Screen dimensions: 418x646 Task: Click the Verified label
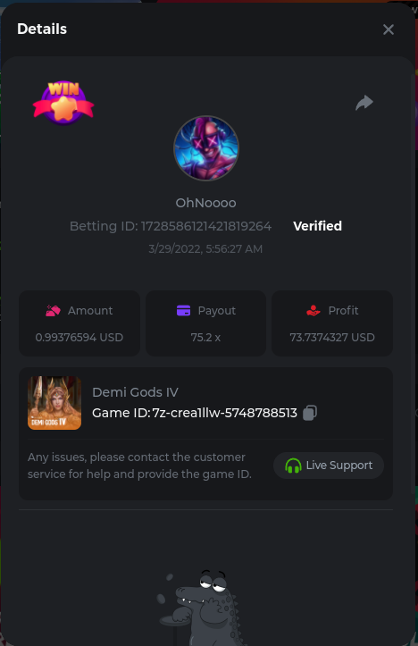click(317, 226)
